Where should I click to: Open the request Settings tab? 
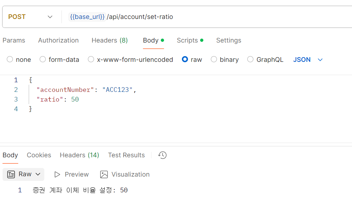click(x=228, y=40)
